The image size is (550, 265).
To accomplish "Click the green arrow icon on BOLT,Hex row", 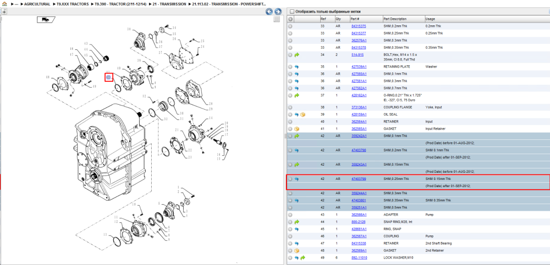I will pyautogui.click(x=297, y=55).
